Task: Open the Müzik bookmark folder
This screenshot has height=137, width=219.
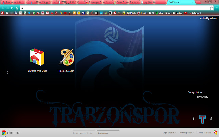Action: point(131,13)
